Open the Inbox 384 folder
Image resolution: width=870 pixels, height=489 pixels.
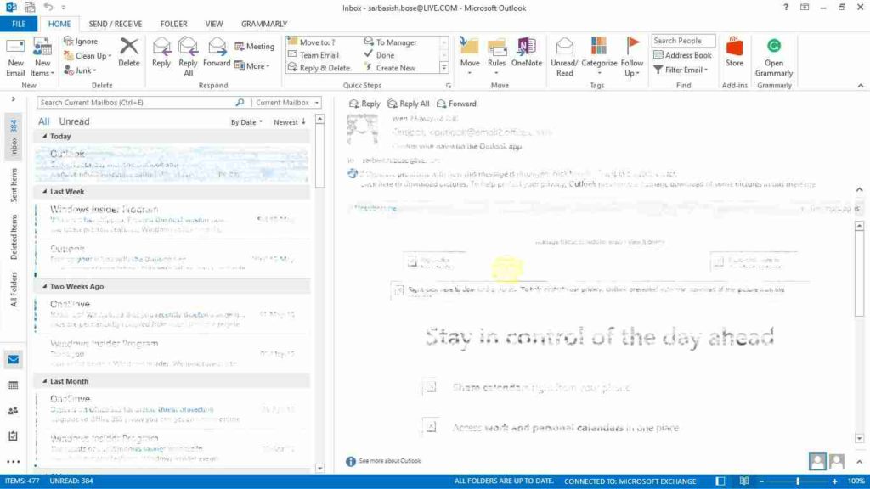click(14, 138)
